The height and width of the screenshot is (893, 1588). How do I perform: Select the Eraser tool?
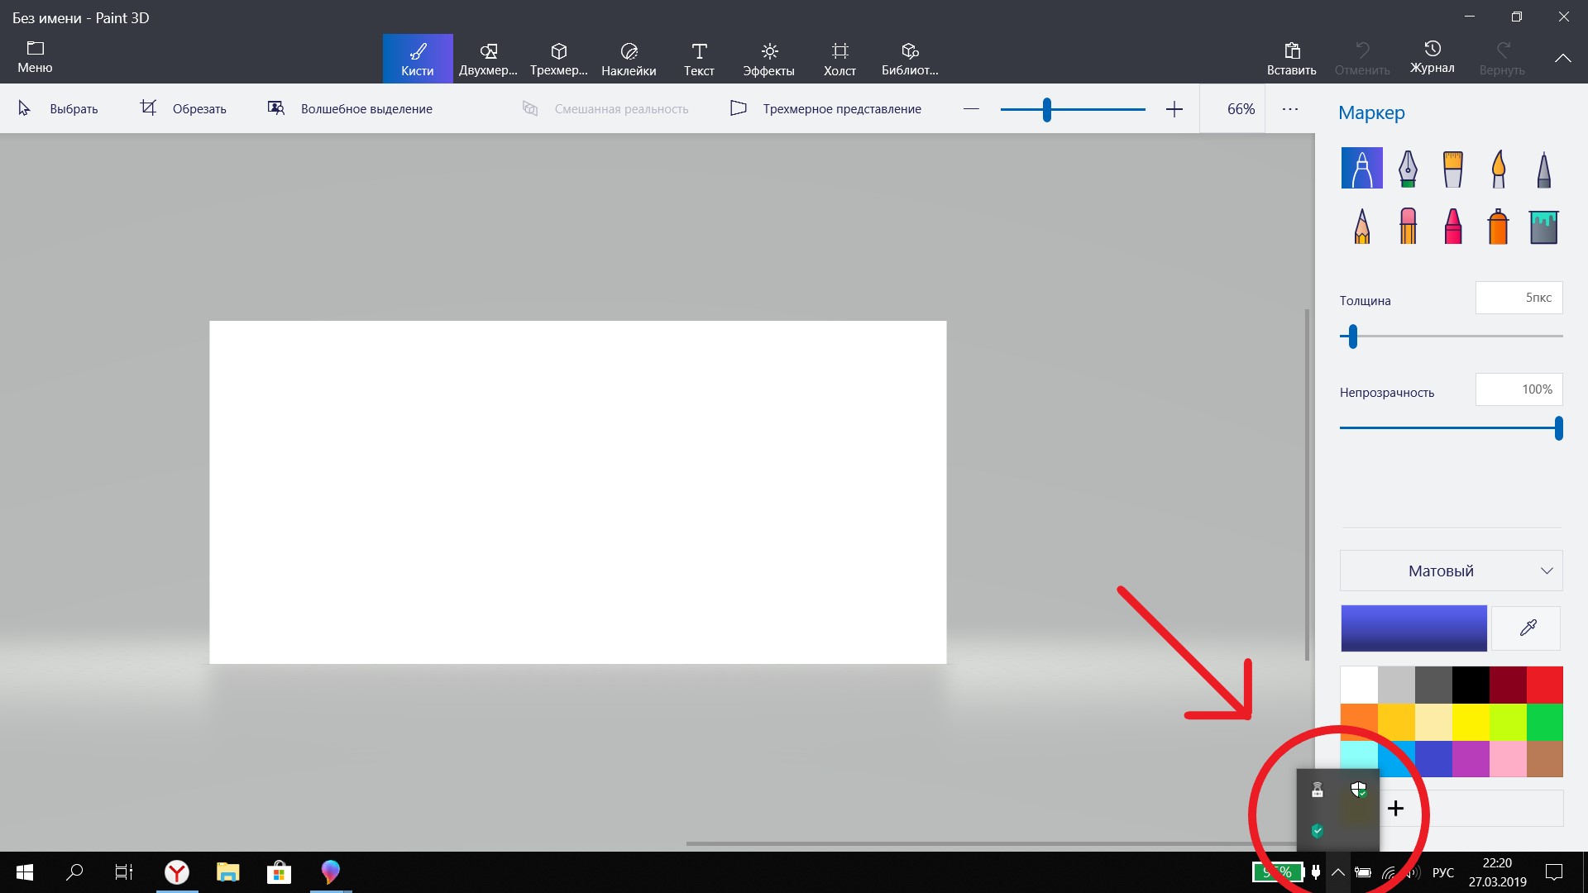pos(1408,226)
